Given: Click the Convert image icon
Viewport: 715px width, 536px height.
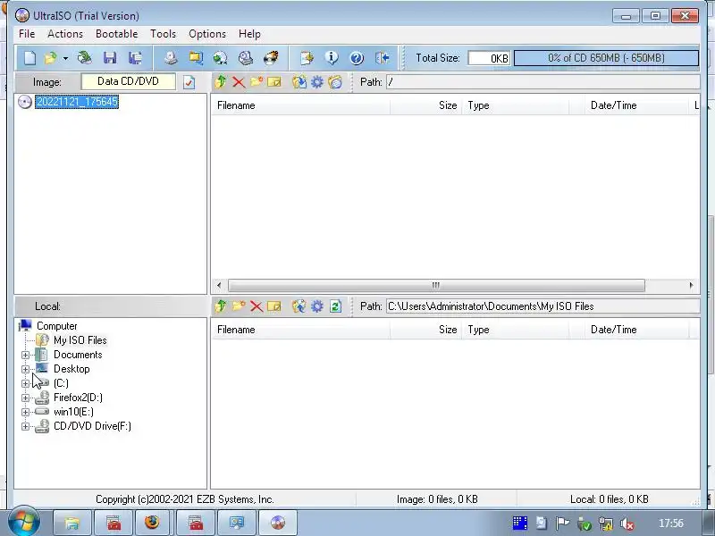Looking at the screenshot, I should tap(220, 58).
